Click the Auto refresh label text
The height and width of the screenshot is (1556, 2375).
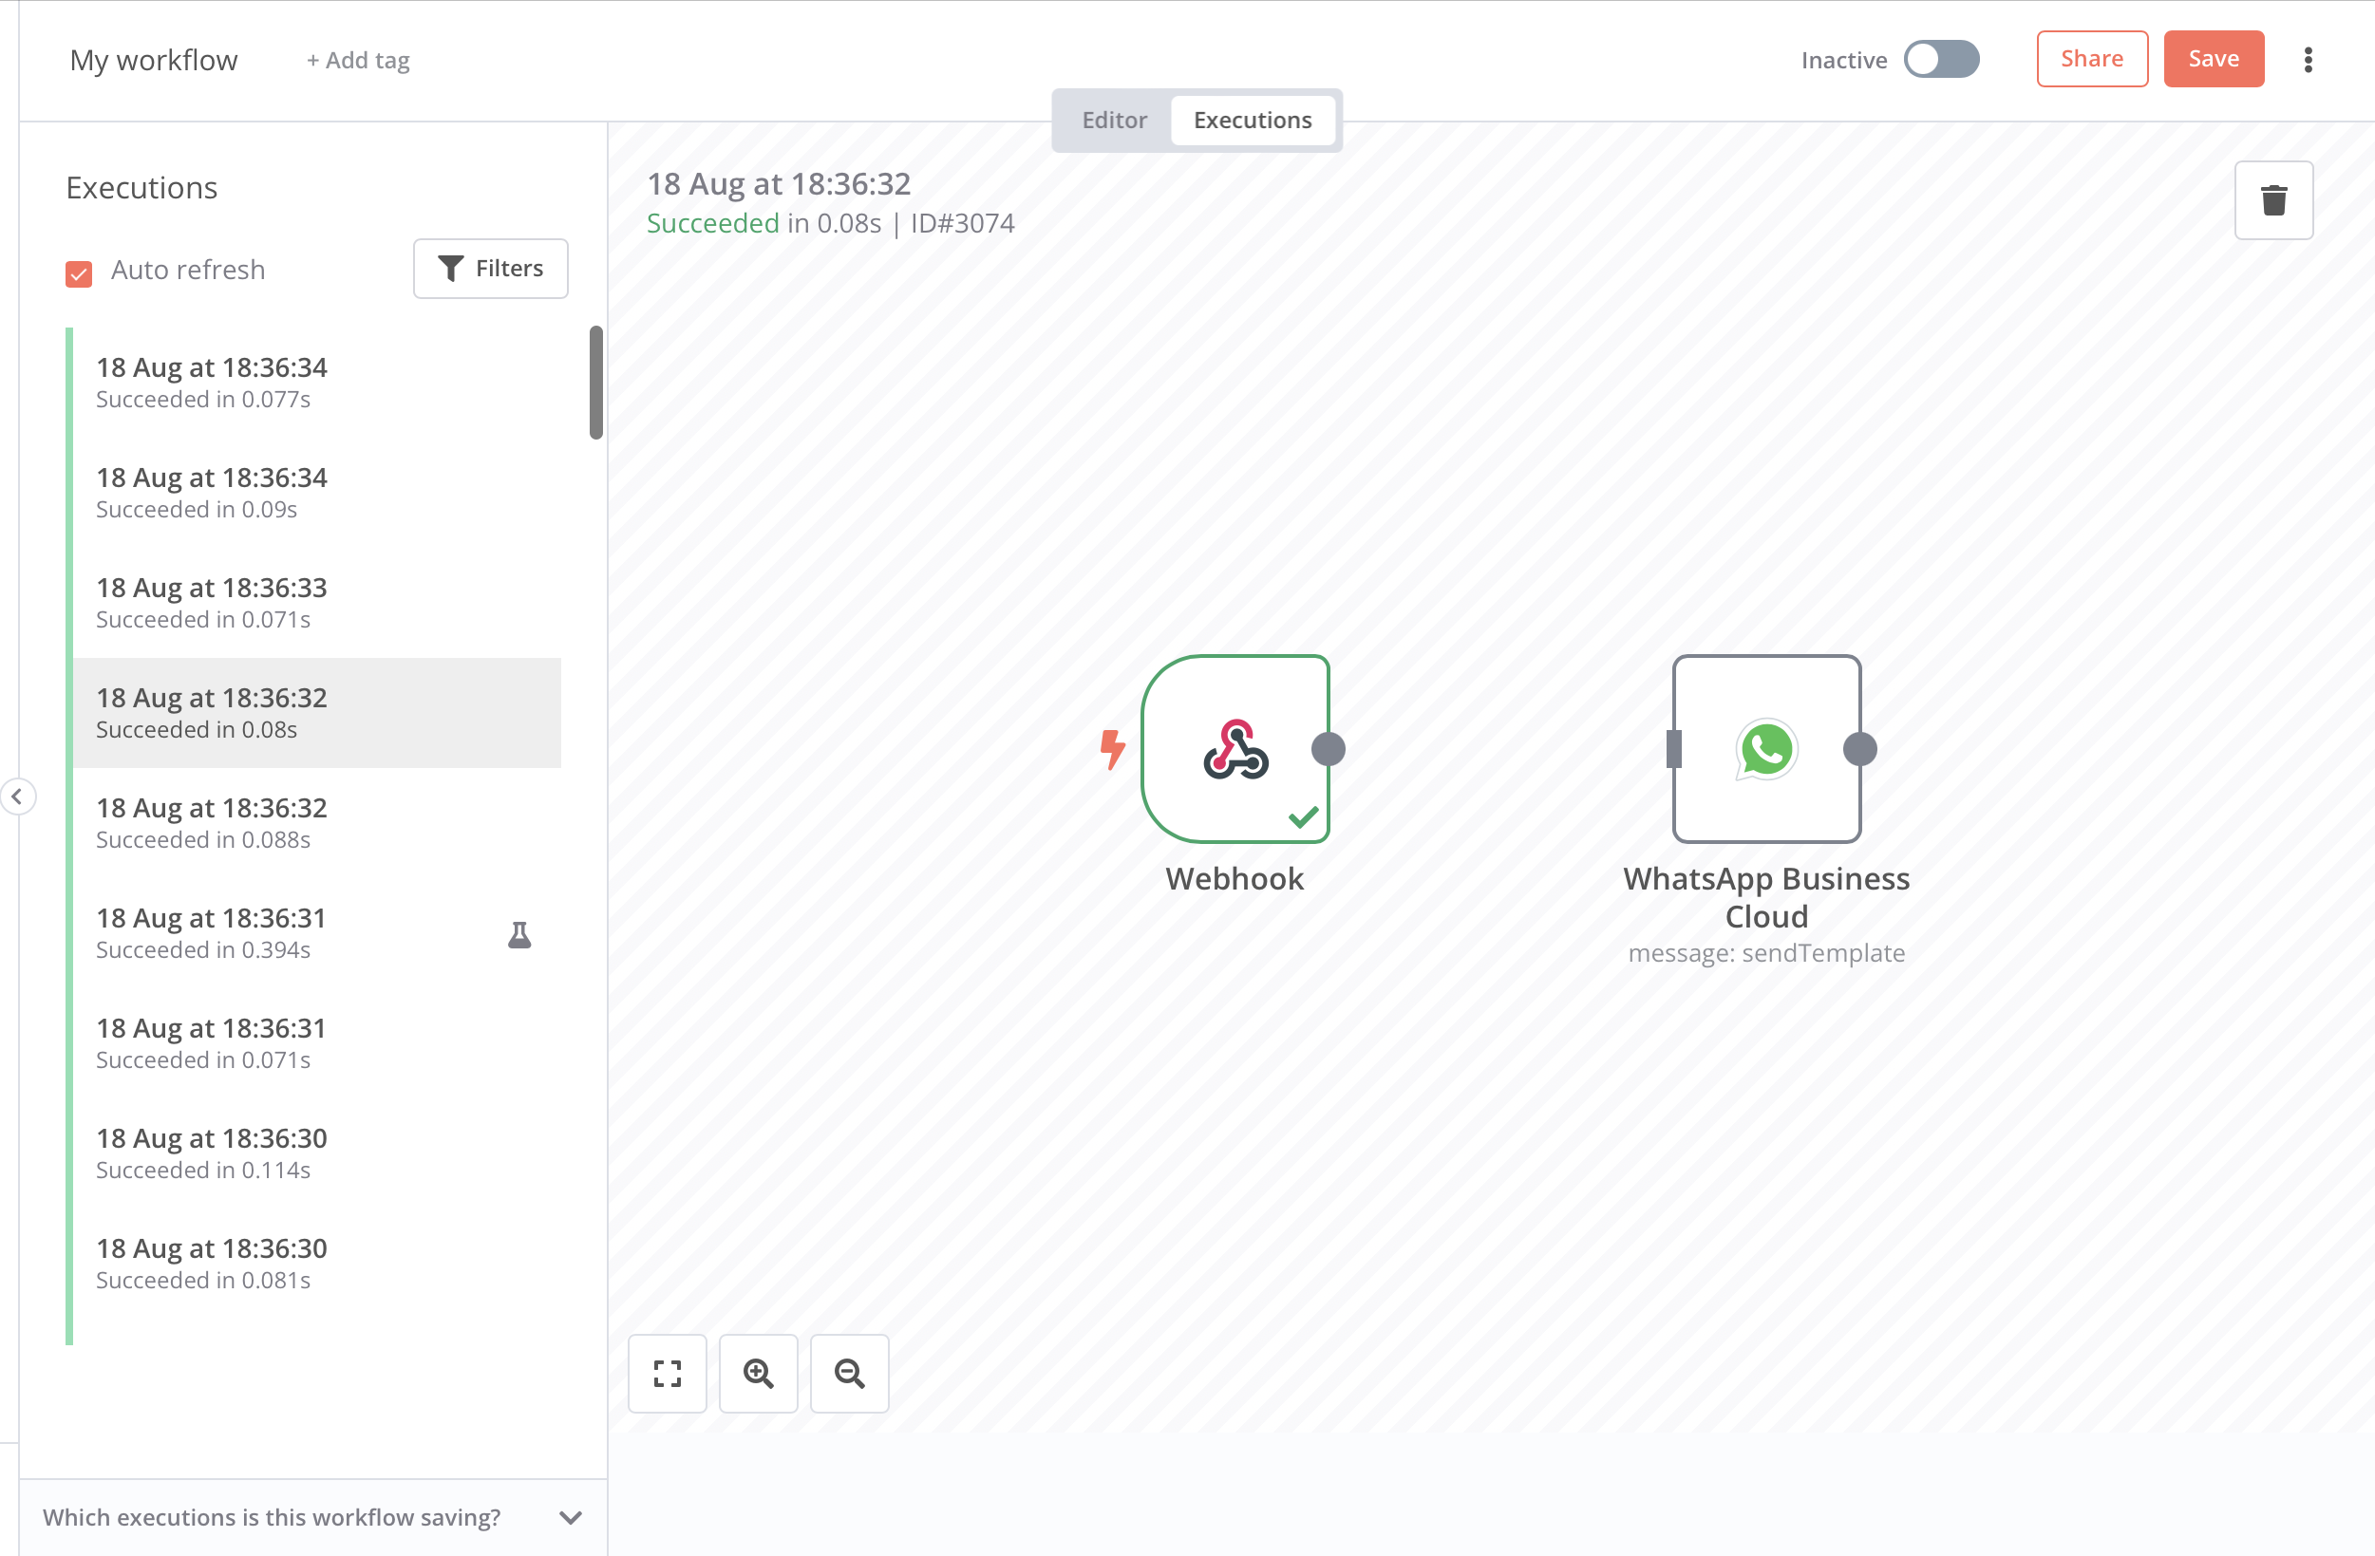(x=188, y=271)
